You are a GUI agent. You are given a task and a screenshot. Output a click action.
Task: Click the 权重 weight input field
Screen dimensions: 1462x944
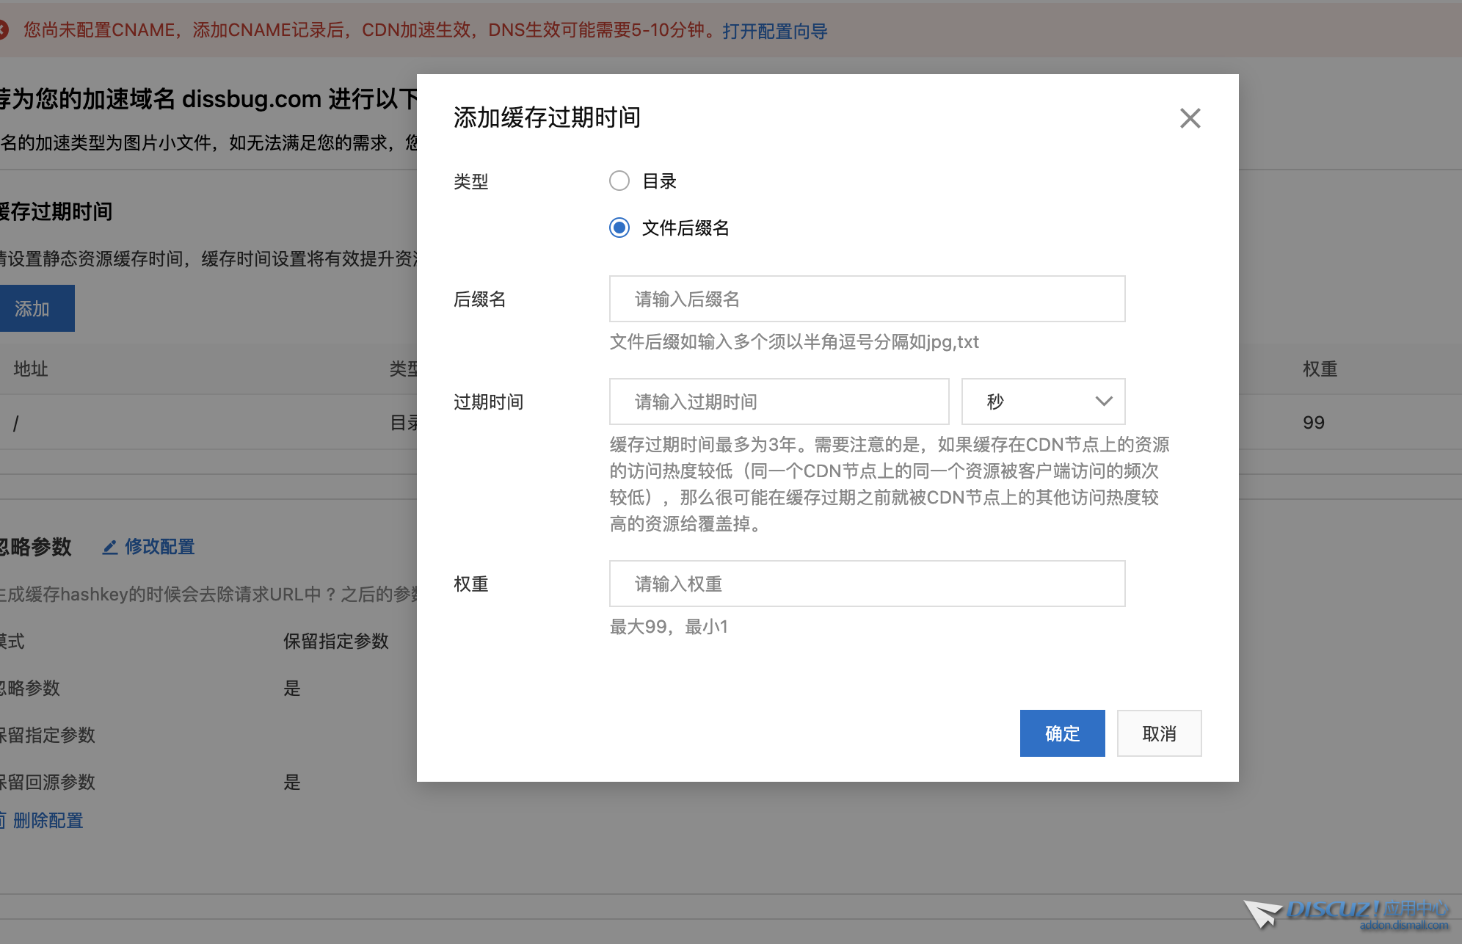click(866, 584)
